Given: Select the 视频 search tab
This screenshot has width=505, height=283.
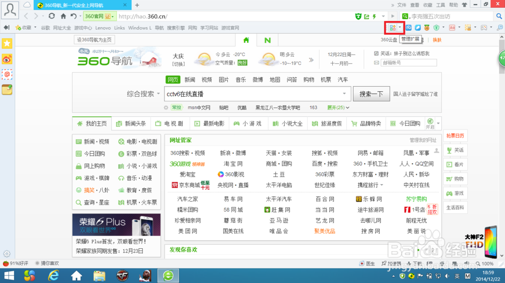Looking at the screenshot, I should [x=207, y=80].
